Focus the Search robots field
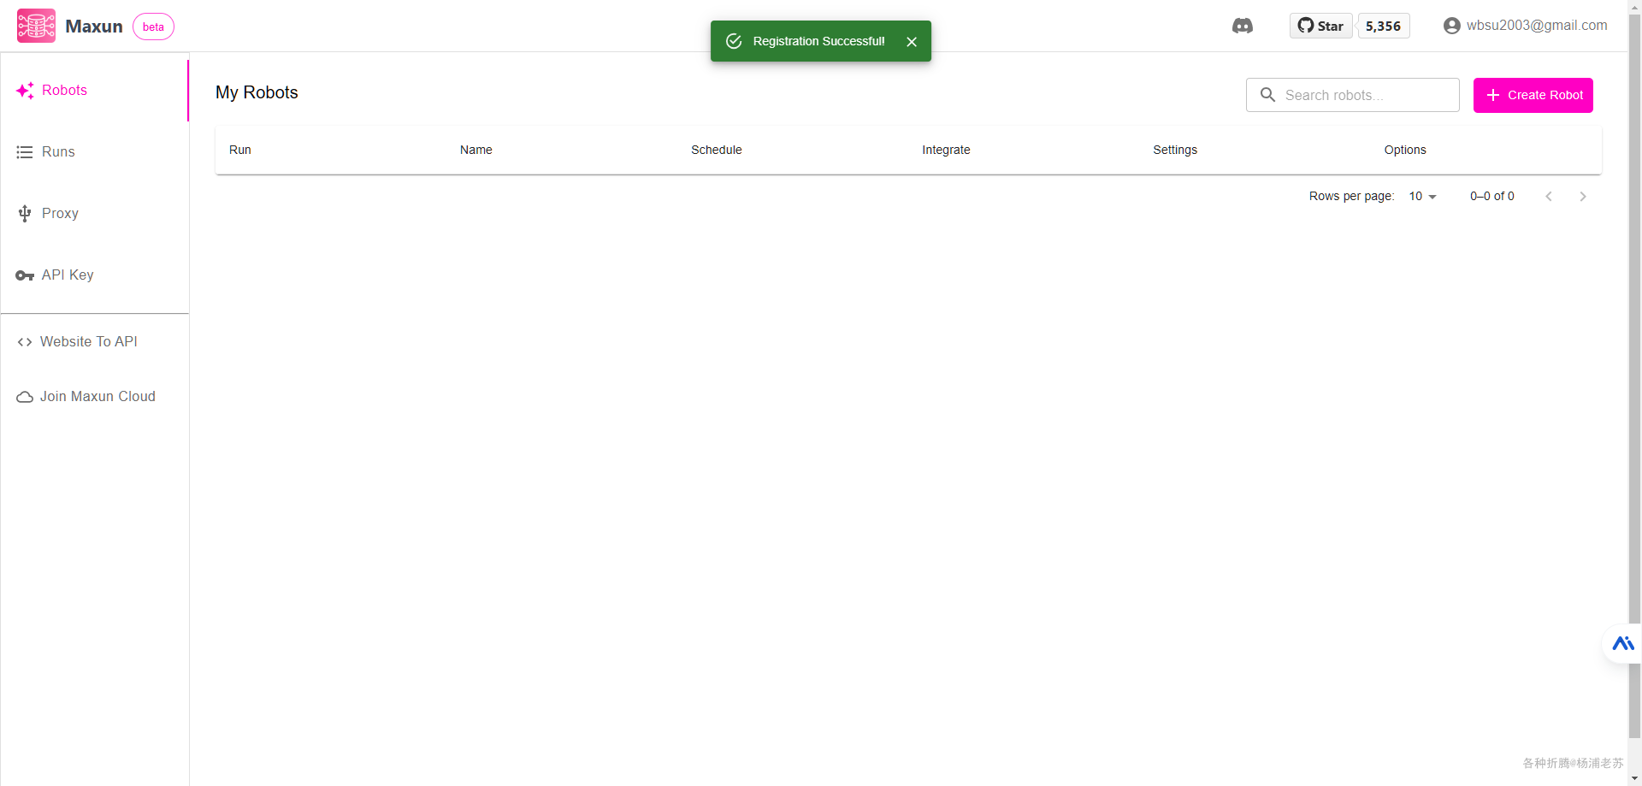 (x=1353, y=95)
